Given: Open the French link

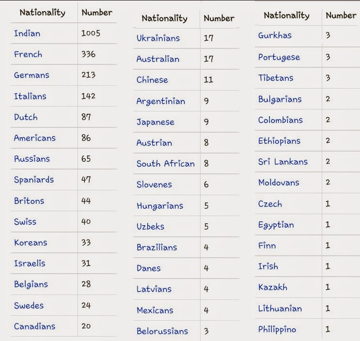Looking at the screenshot, I should click(28, 54).
